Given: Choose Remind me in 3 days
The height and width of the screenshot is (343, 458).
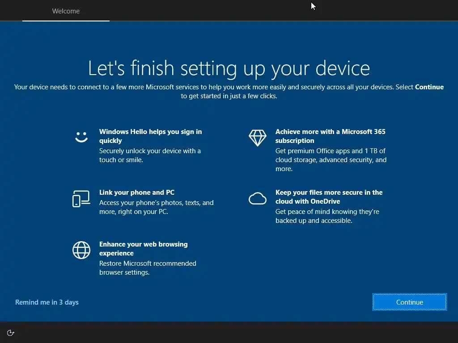Looking at the screenshot, I should [x=47, y=302].
